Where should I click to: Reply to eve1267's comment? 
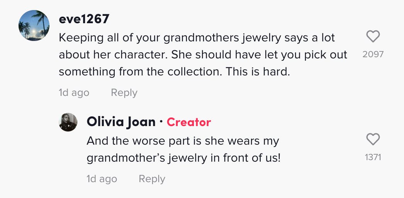124,93
